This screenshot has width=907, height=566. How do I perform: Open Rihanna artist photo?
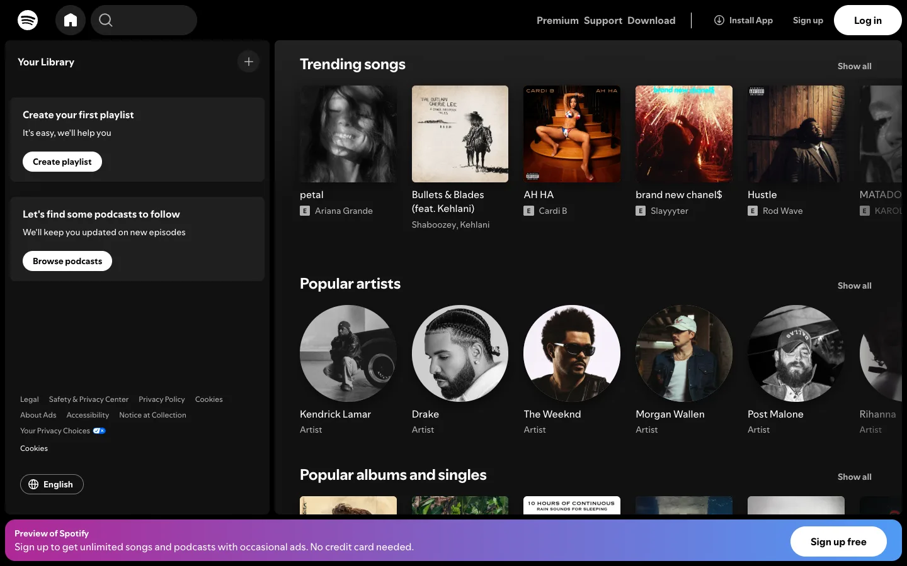pos(881,353)
